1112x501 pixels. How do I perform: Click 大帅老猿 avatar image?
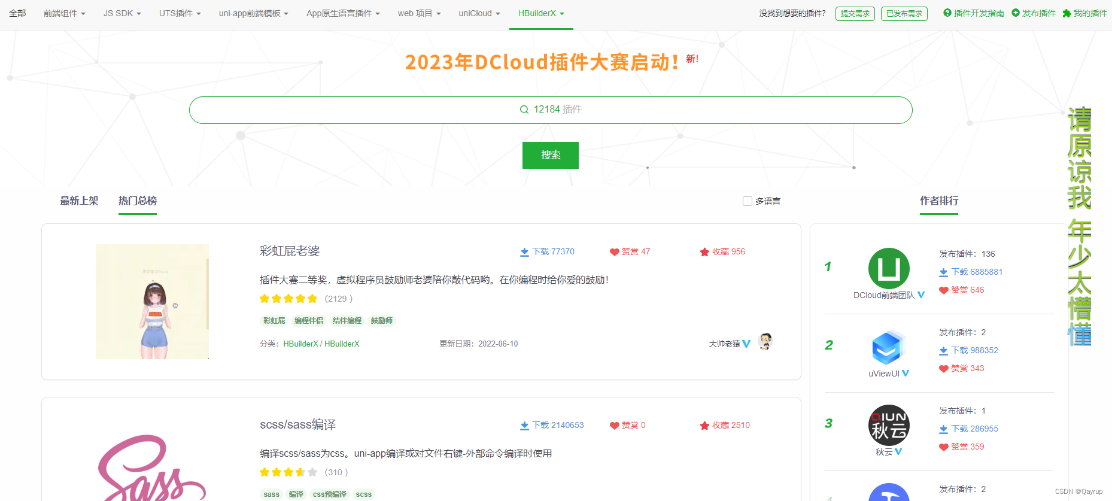click(765, 341)
